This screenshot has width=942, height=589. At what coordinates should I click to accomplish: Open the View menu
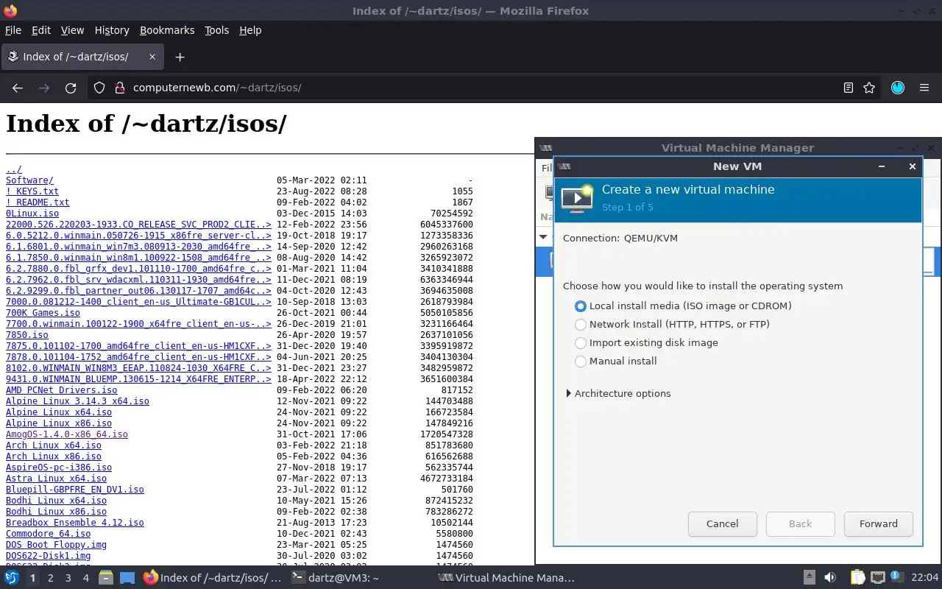point(72,30)
